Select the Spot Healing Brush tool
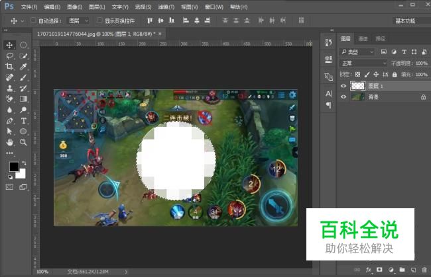 pos(9,77)
